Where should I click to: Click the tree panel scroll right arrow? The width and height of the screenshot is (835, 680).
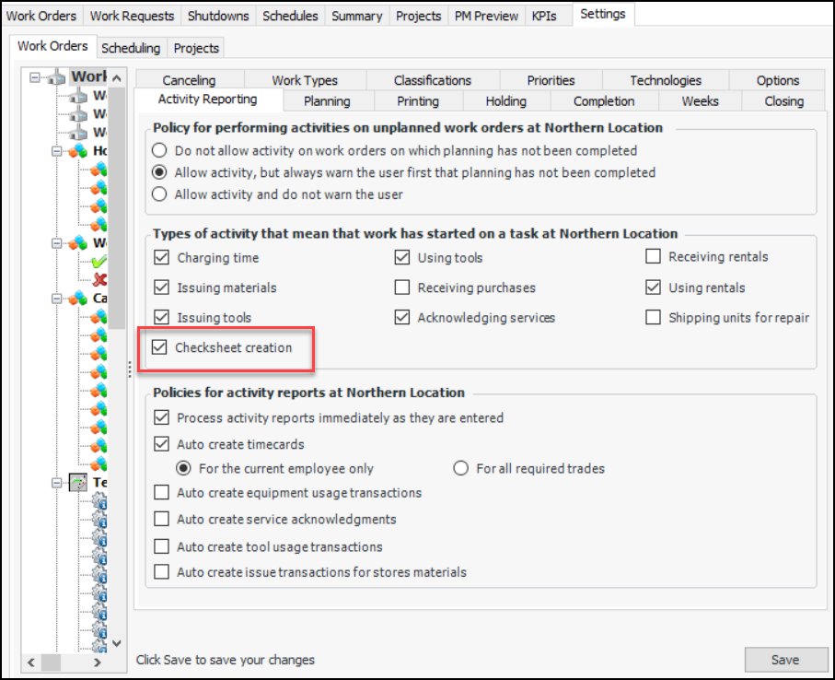(x=97, y=662)
